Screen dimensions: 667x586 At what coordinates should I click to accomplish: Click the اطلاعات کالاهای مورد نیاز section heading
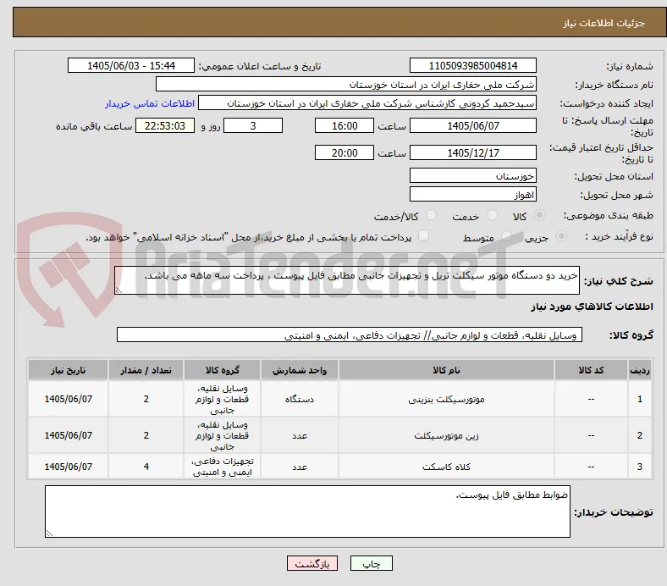click(x=592, y=307)
